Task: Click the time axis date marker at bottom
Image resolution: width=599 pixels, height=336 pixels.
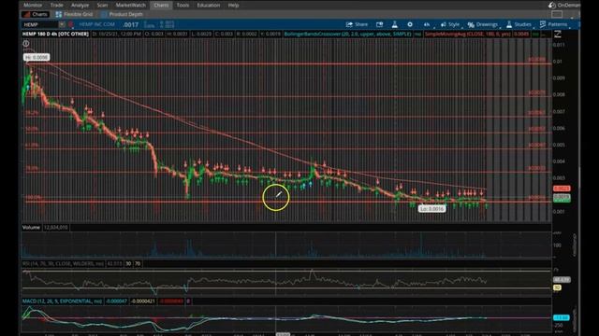Action: click(283, 334)
